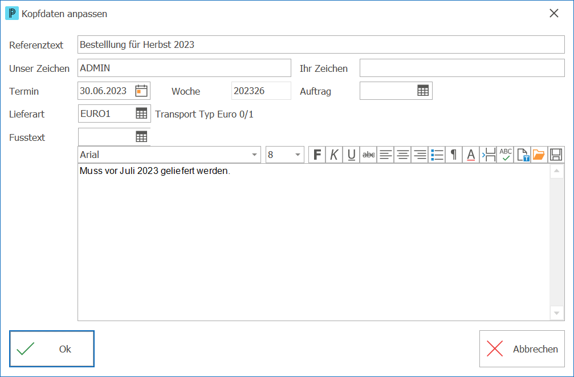The height and width of the screenshot is (377, 574).
Task: Align text right in the editor
Action: tap(420, 155)
